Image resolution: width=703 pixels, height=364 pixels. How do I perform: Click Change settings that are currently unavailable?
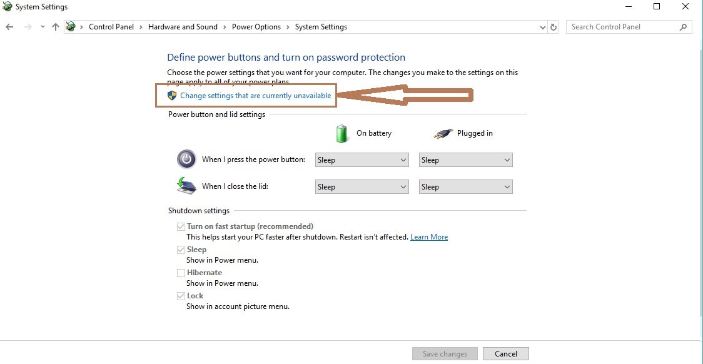(x=256, y=96)
